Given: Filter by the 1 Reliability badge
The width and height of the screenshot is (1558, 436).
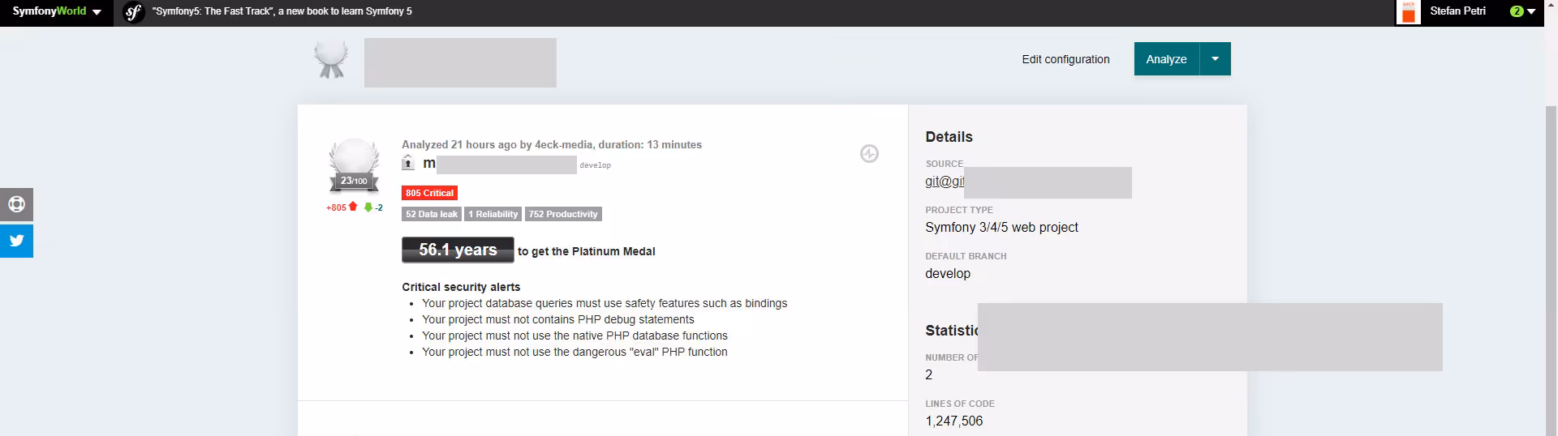Looking at the screenshot, I should coord(493,214).
